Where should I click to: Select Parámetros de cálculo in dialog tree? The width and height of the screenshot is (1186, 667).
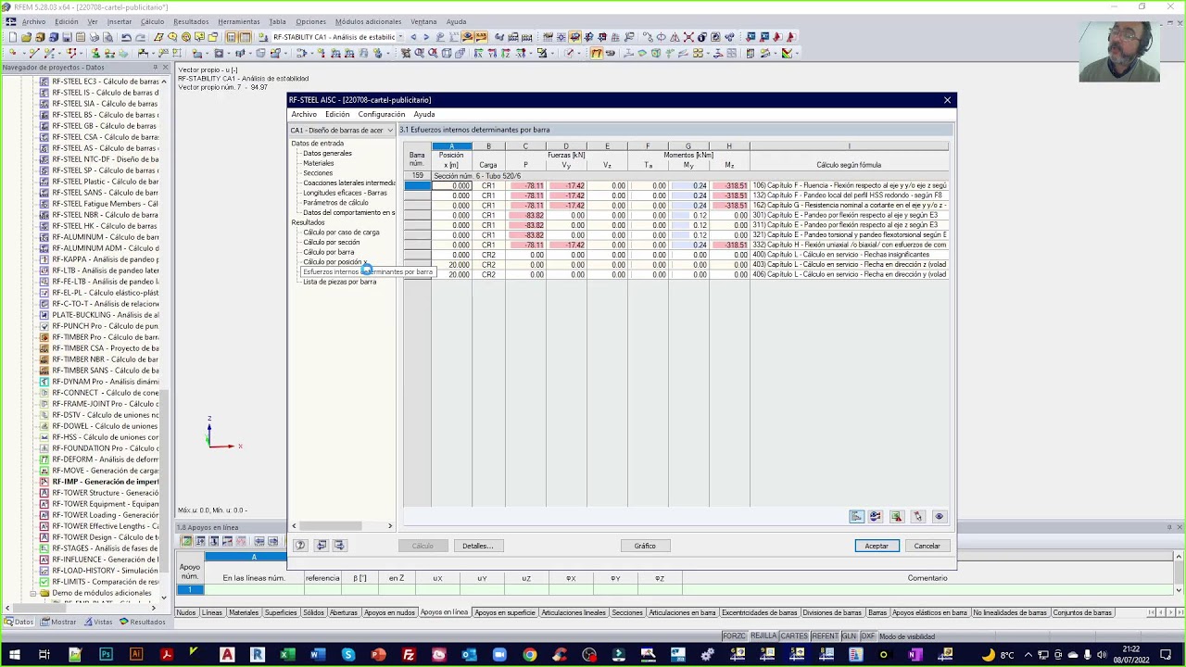click(335, 203)
